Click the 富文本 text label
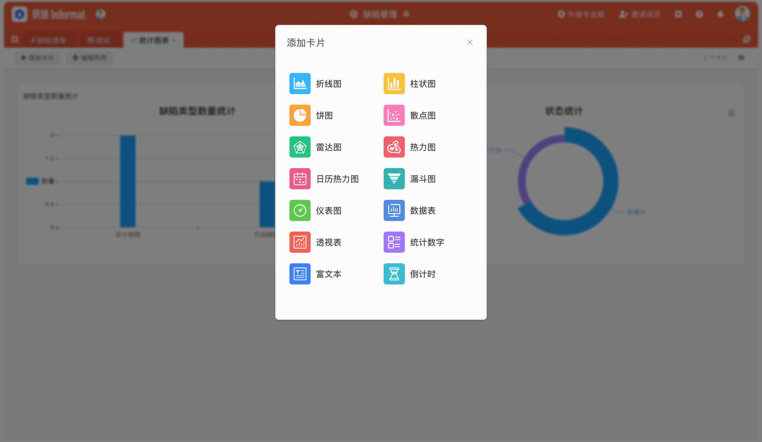This screenshot has height=442, width=762. click(x=328, y=274)
